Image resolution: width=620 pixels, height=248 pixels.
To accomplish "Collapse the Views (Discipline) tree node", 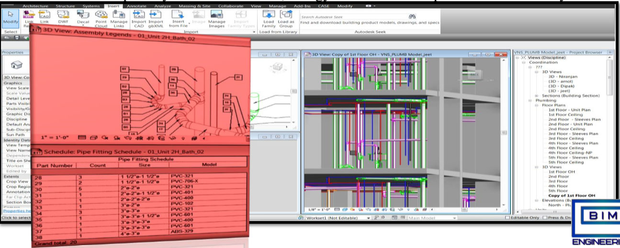I will (x=517, y=57).
